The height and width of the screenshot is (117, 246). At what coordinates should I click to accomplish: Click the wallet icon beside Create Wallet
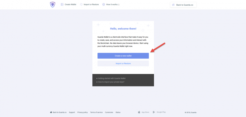(x=62, y=4)
